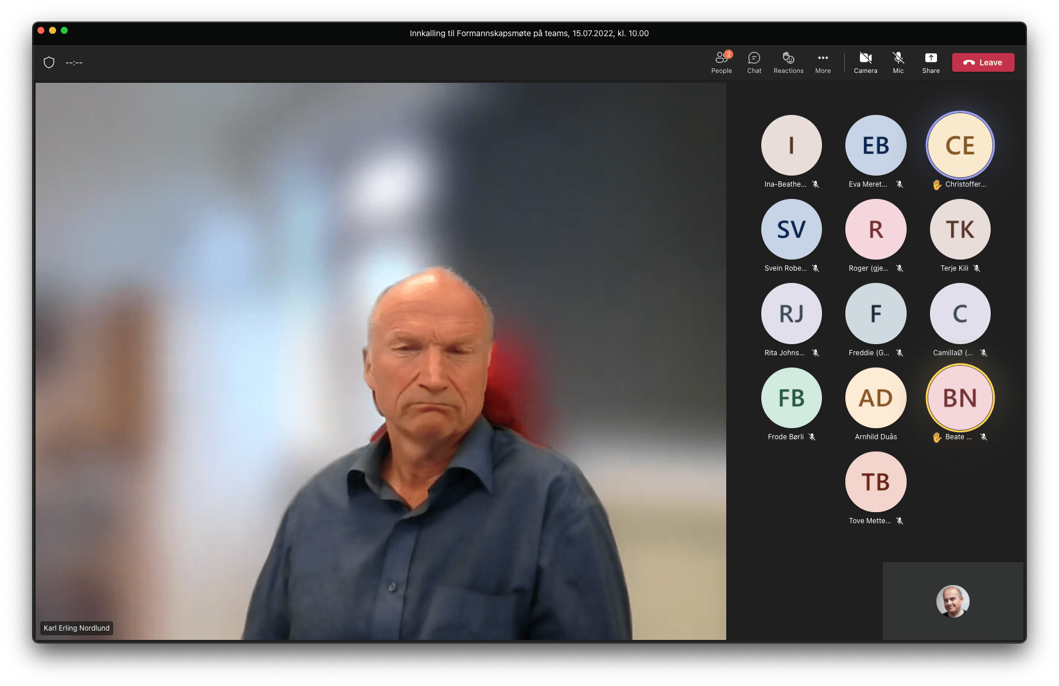Click the shield security icon
The width and height of the screenshot is (1059, 686).
[49, 62]
